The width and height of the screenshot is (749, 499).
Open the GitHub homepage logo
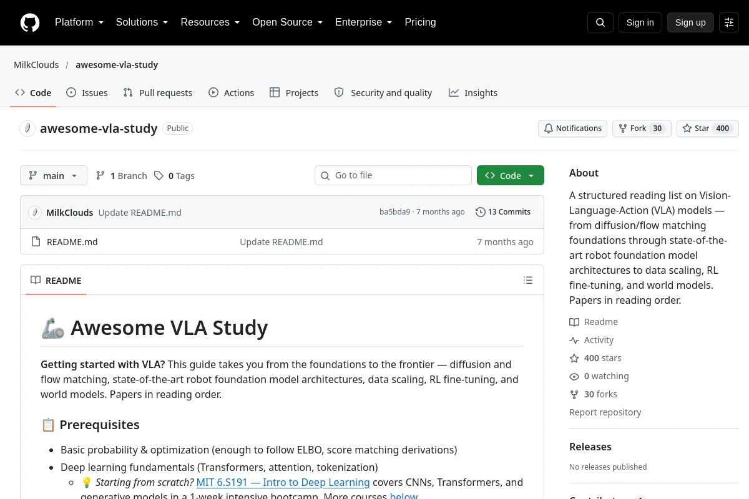click(30, 22)
